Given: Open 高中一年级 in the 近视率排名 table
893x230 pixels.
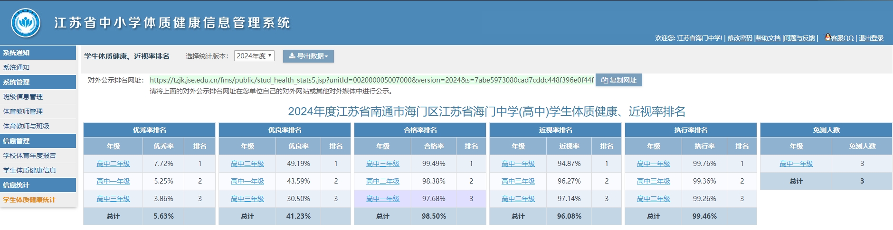Looking at the screenshot, I should click(518, 164).
